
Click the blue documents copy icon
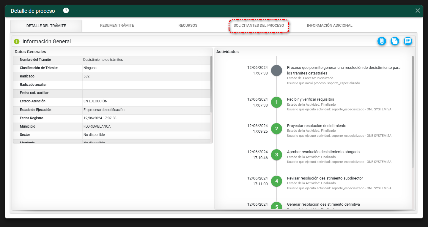(x=395, y=41)
